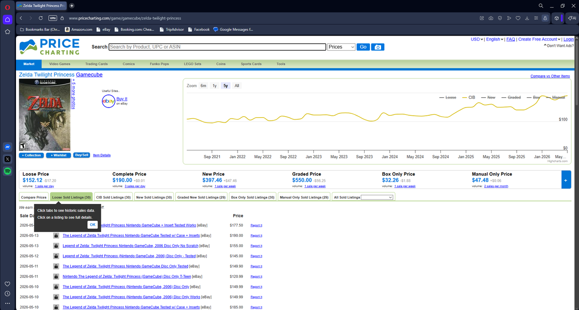Screen dimensions: 579x310
Task: Add a new browser tab
Action: pos(71,5)
